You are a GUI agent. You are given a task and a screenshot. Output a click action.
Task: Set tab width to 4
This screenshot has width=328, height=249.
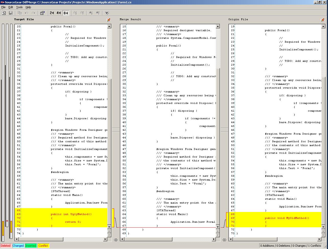pyautogui.click(x=59, y=13)
